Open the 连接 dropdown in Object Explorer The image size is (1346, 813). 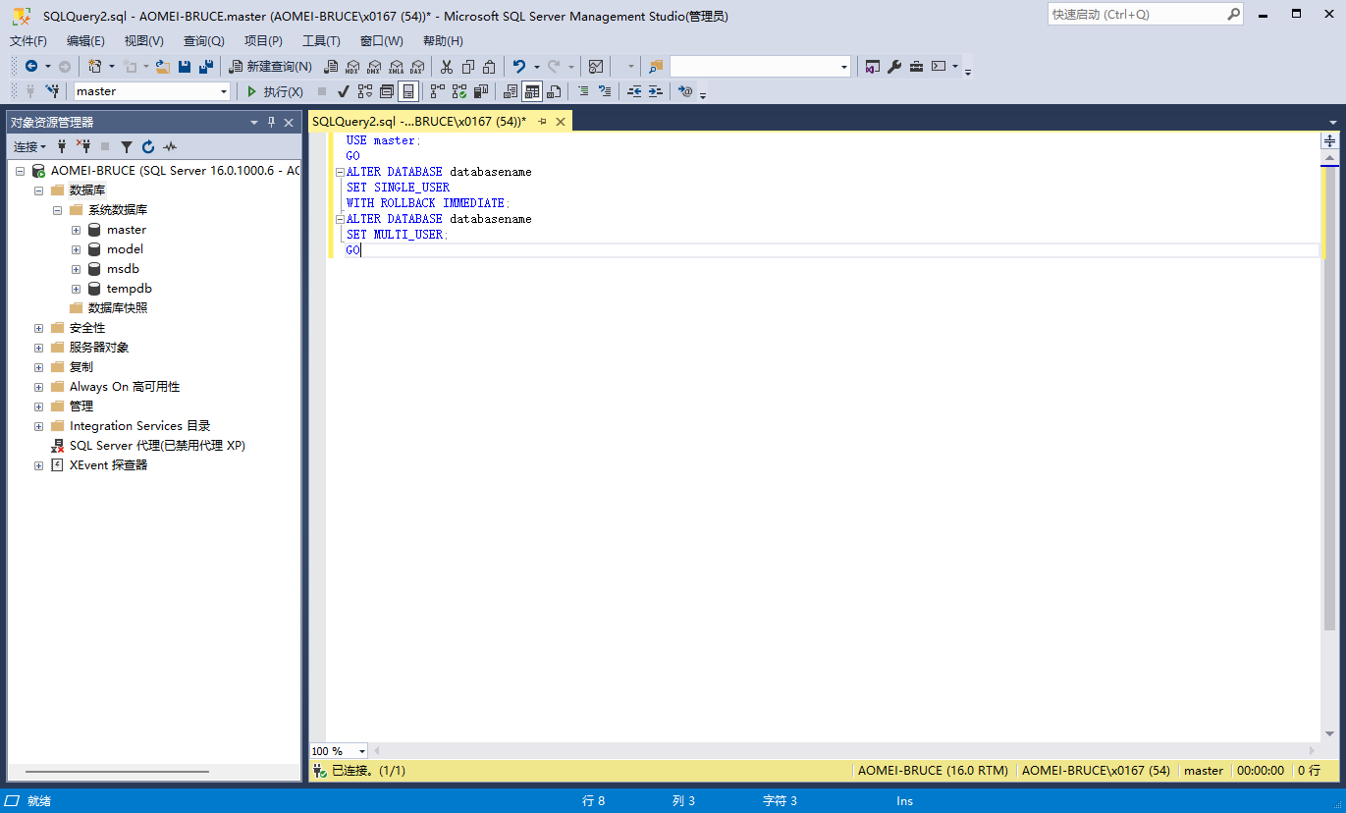pos(29,146)
